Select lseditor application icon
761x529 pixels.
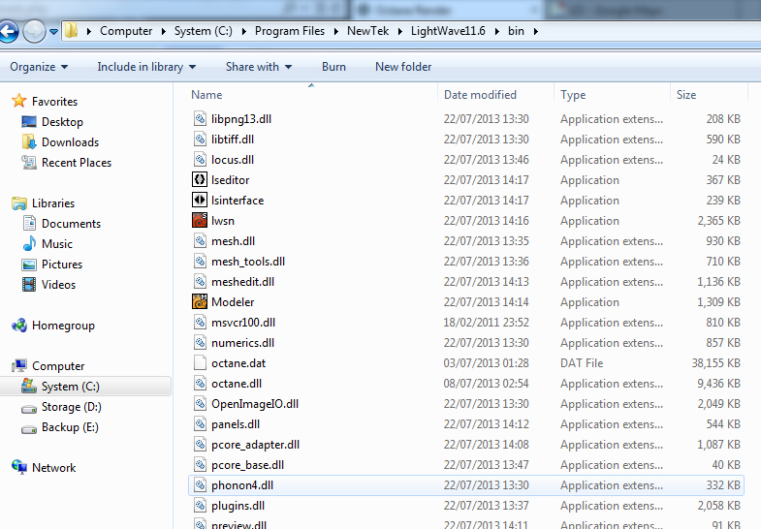(x=200, y=179)
